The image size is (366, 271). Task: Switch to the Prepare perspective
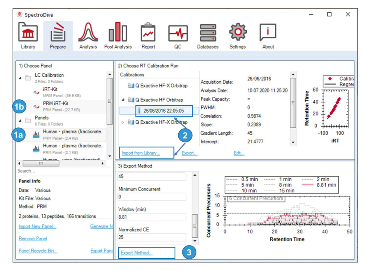[x=58, y=36]
